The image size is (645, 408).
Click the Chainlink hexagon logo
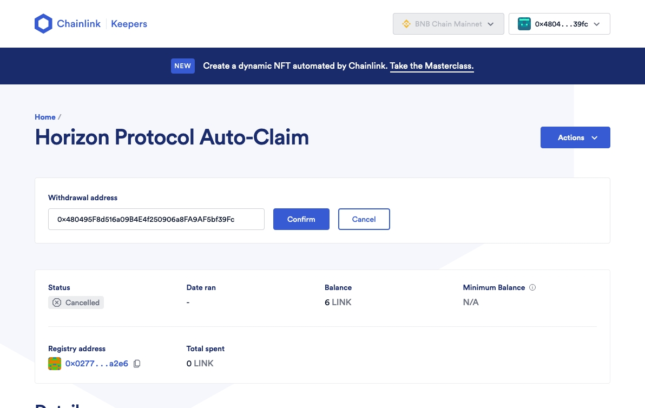[43, 24]
